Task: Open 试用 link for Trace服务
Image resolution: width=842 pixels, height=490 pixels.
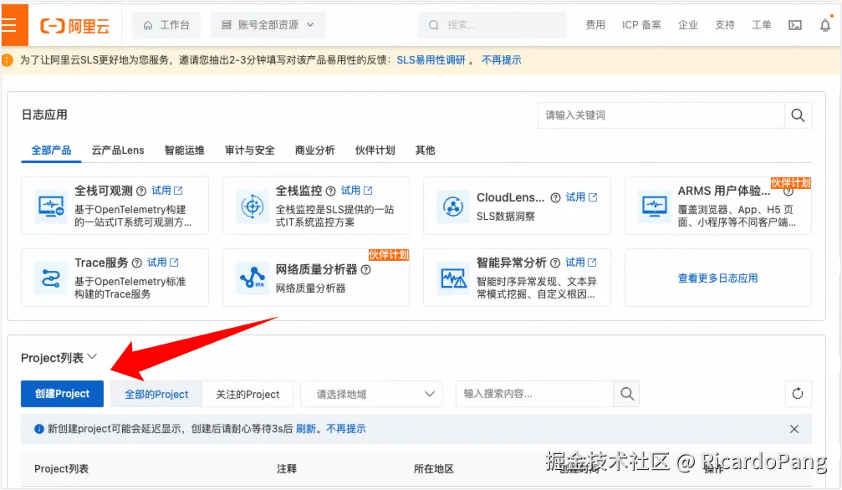Action: 163,263
